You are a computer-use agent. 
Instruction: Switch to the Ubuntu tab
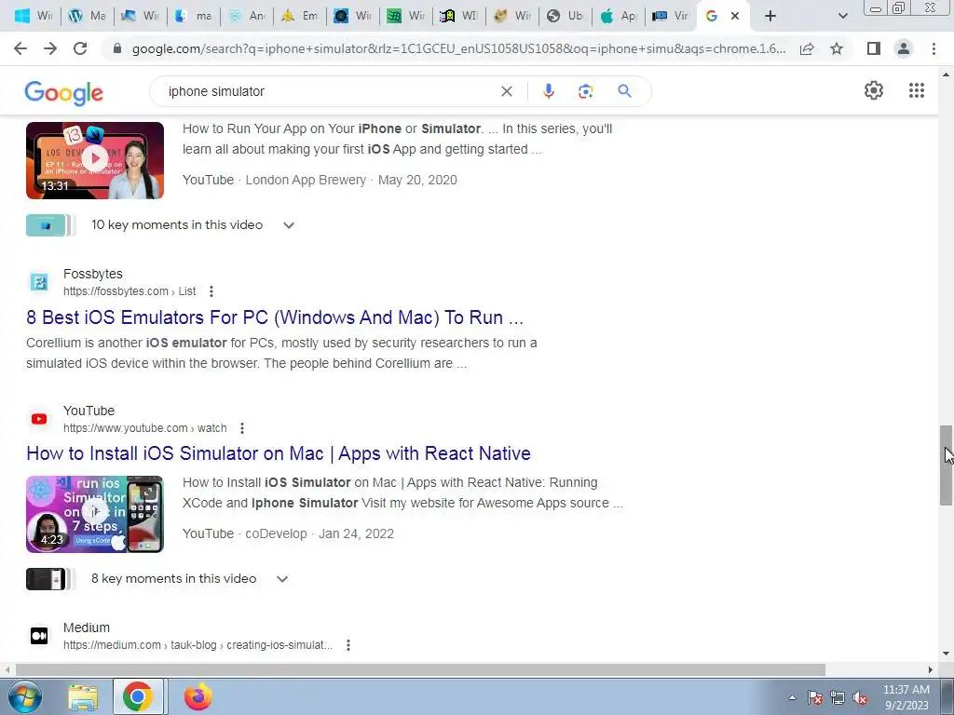point(566,16)
